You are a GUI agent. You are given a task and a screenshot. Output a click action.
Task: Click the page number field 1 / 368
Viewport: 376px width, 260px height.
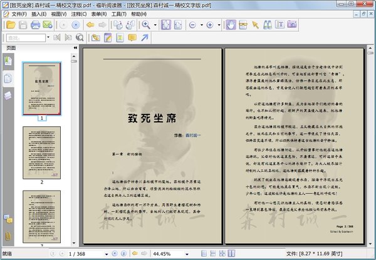85,254
